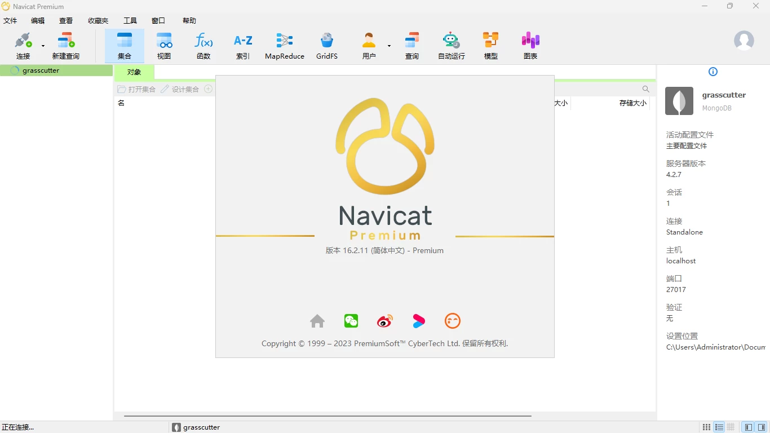Click the Standalone connection value
The image size is (770, 433).
coord(684,232)
